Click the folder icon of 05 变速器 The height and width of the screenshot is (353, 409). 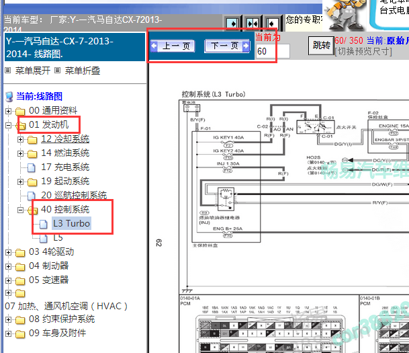point(20,281)
